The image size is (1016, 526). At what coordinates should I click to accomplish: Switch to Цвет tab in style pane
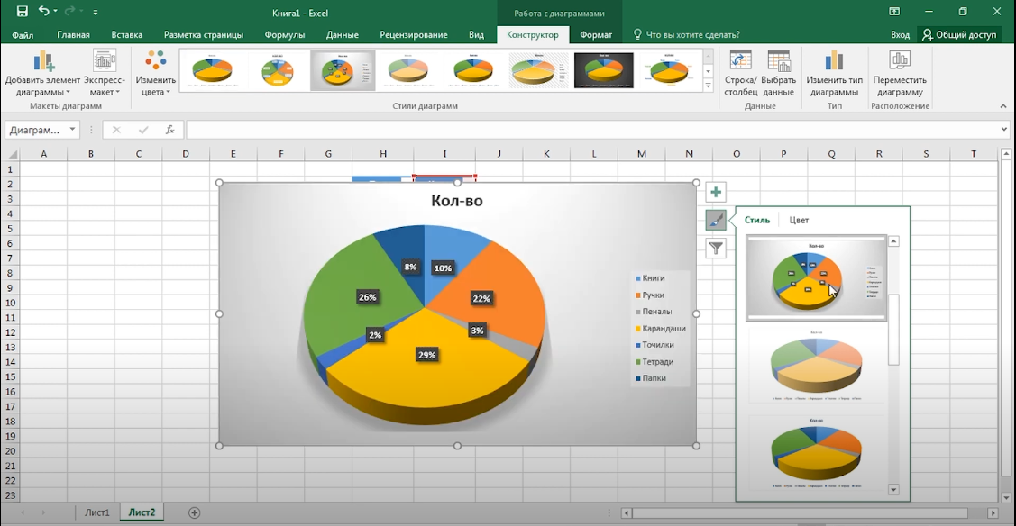pos(799,220)
